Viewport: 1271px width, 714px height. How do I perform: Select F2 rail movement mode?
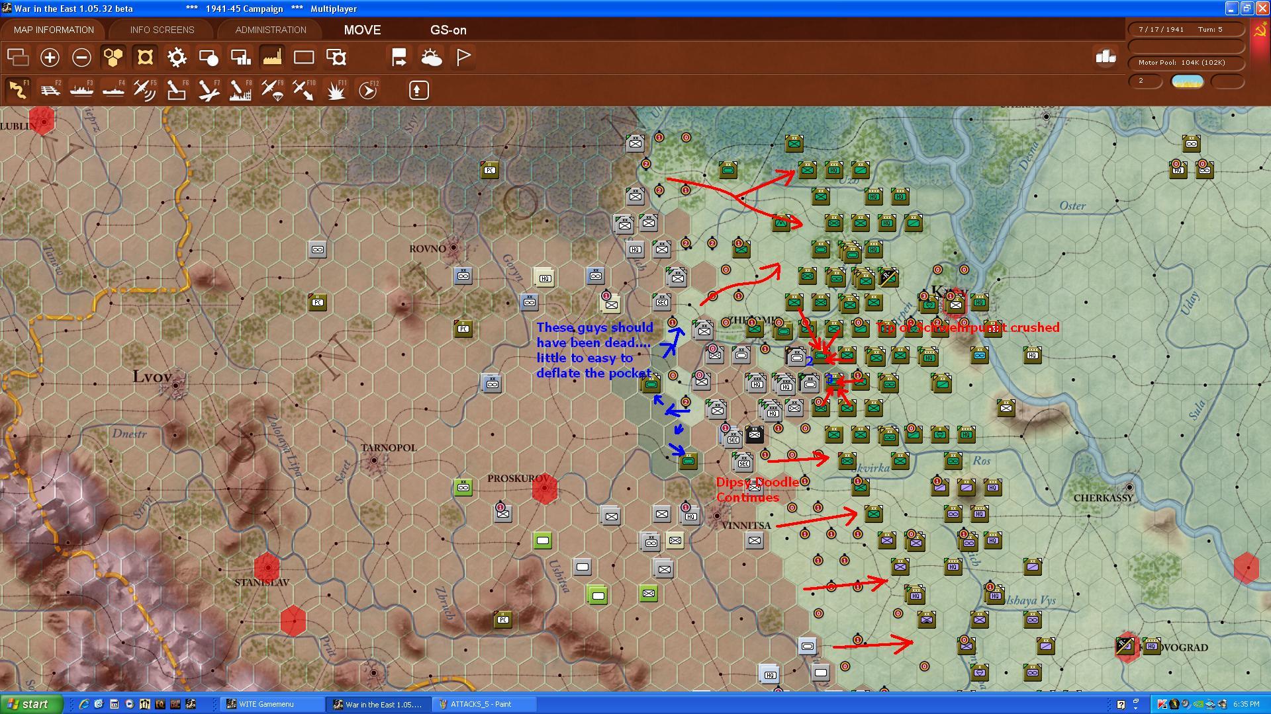(x=50, y=90)
